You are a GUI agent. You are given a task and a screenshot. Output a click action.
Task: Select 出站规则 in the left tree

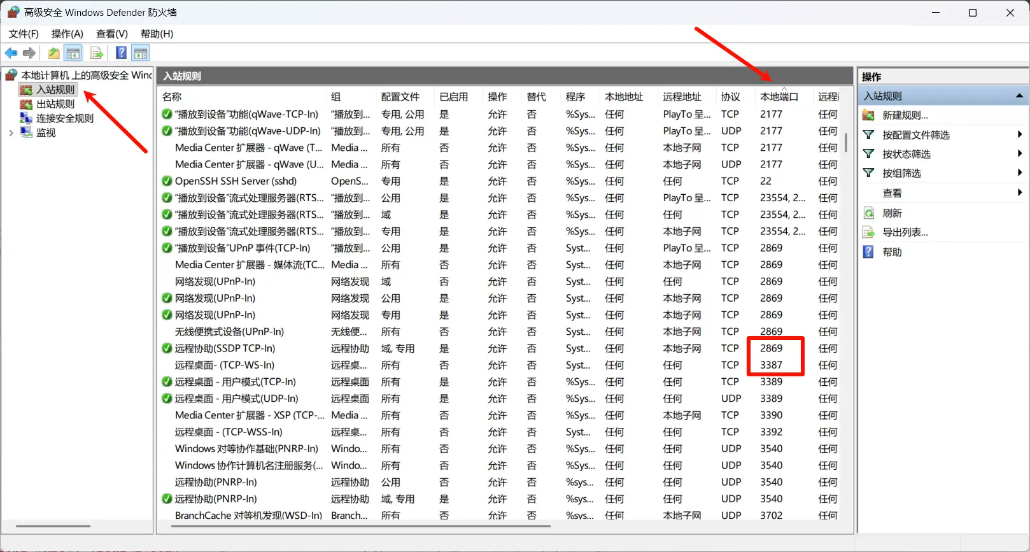coord(55,104)
